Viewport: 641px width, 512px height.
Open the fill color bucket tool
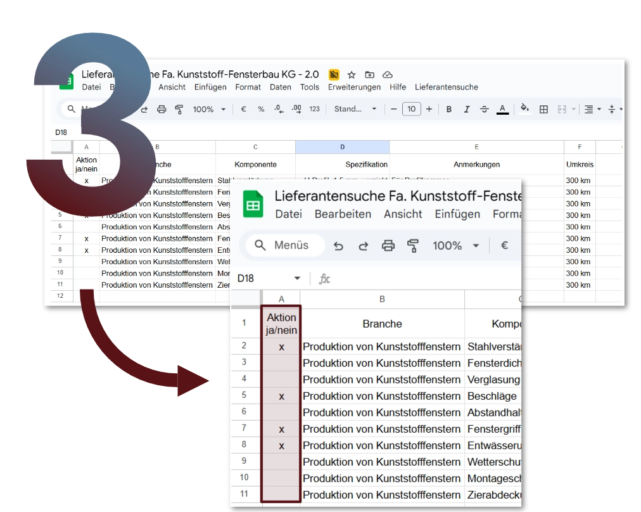[524, 109]
